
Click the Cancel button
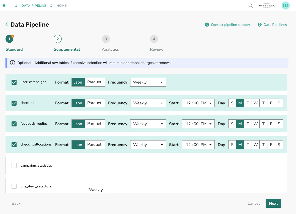click(254, 203)
